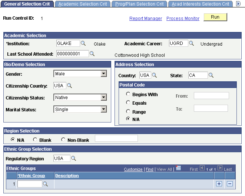The height and width of the screenshot is (196, 245).
Task: Click the Ethnic Group input field
Action: 30,184
